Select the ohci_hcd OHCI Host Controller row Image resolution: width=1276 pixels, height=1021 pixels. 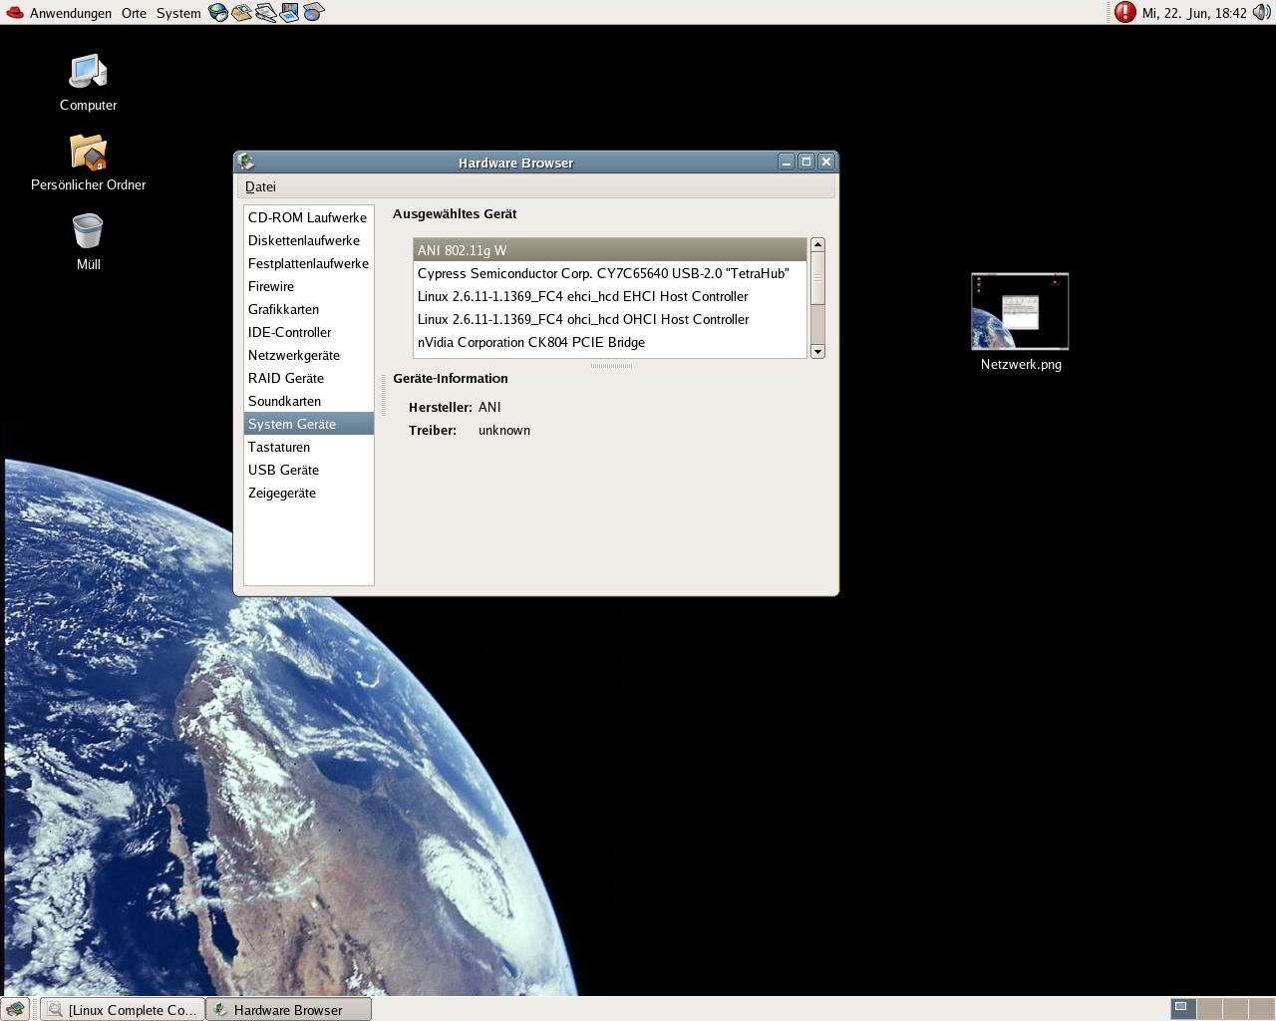[x=610, y=319]
